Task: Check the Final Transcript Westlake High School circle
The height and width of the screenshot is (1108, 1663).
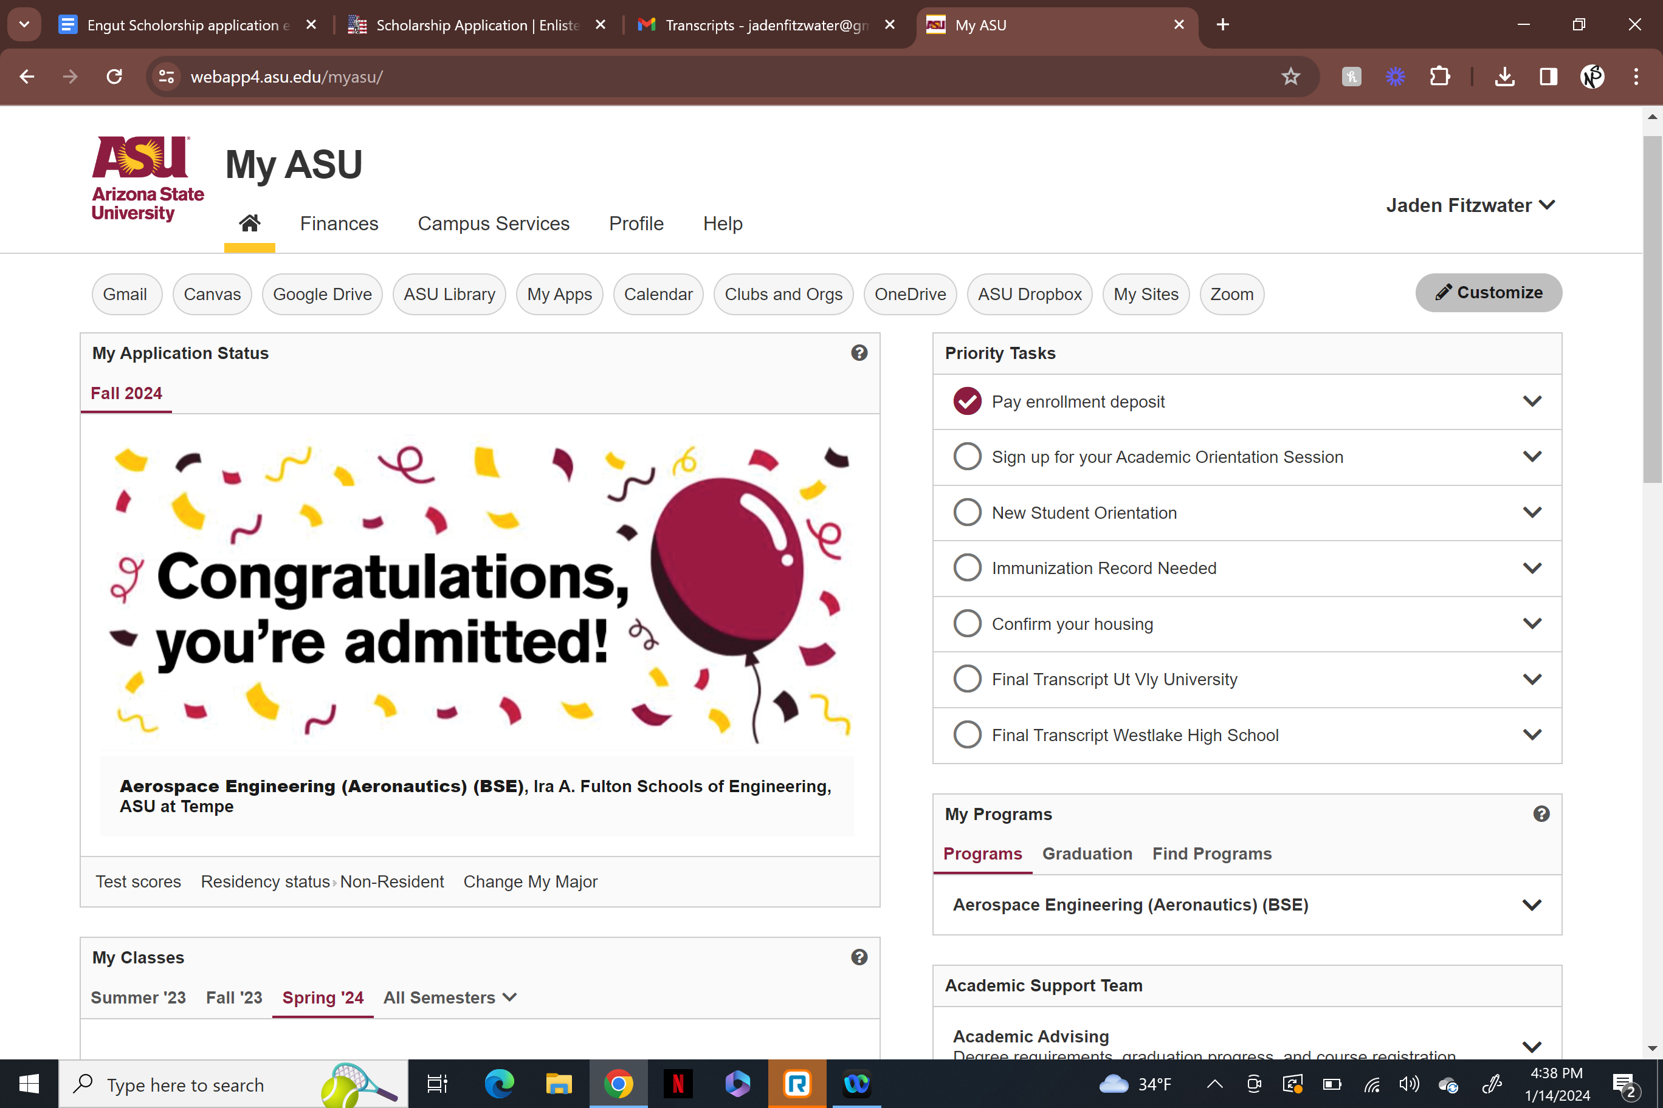Action: click(x=966, y=735)
